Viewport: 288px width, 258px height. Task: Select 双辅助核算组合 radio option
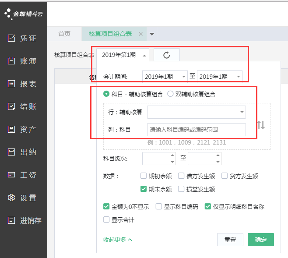[x=170, y=94]
